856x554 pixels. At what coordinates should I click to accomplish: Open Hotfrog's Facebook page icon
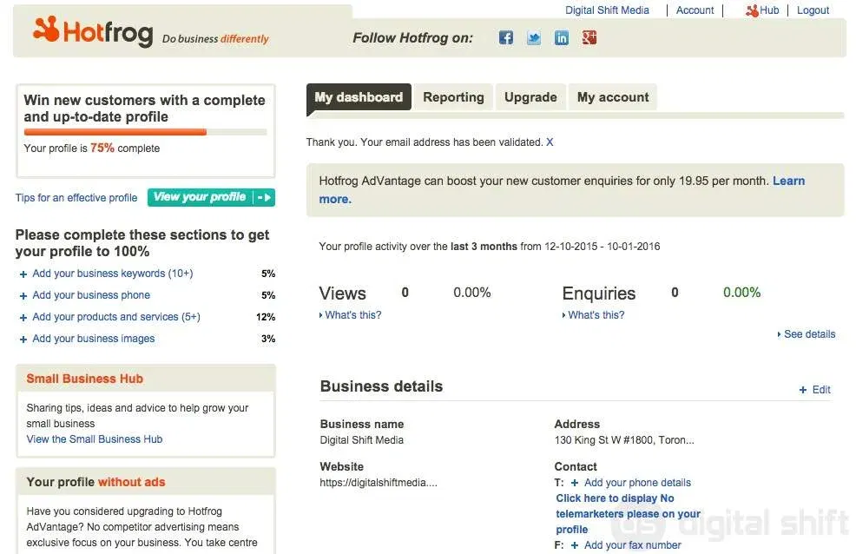tap(505, 38)
